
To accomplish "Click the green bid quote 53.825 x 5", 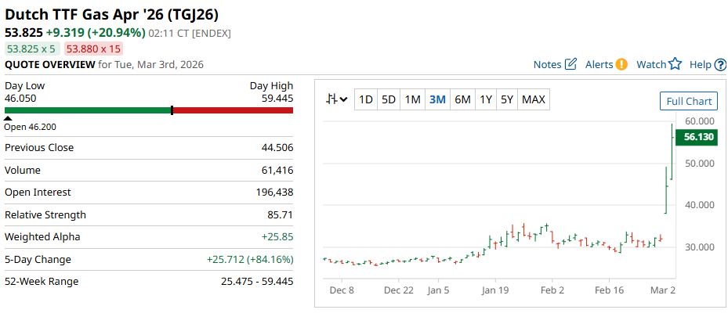I will (31, 49).
